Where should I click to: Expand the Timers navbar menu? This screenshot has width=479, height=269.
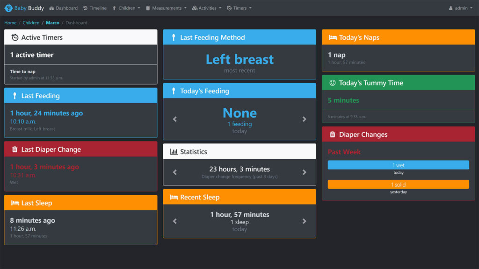click(x=239, y=8)
